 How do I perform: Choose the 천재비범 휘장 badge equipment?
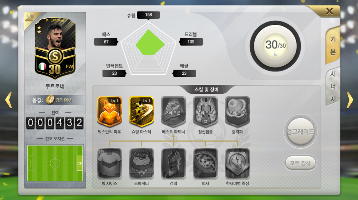[237, 163]
